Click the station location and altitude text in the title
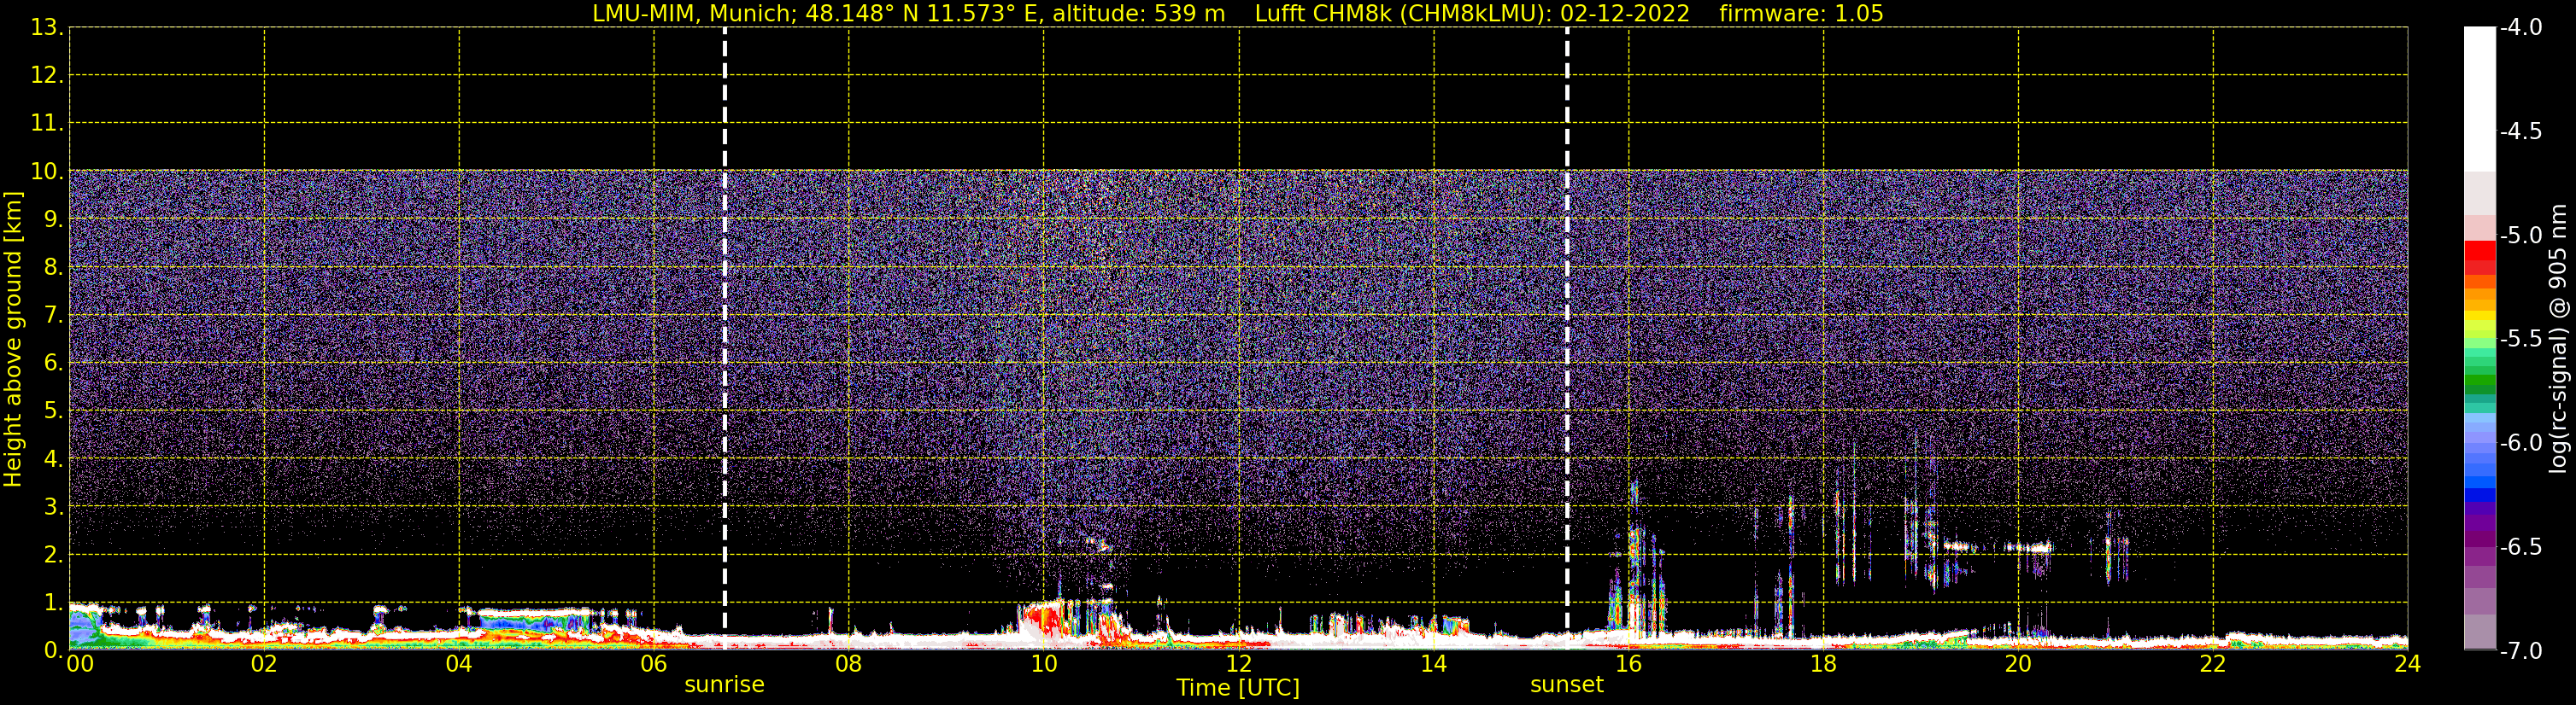Image resolution: width=2576 pixels, height=705 pixels. [908, 14]
